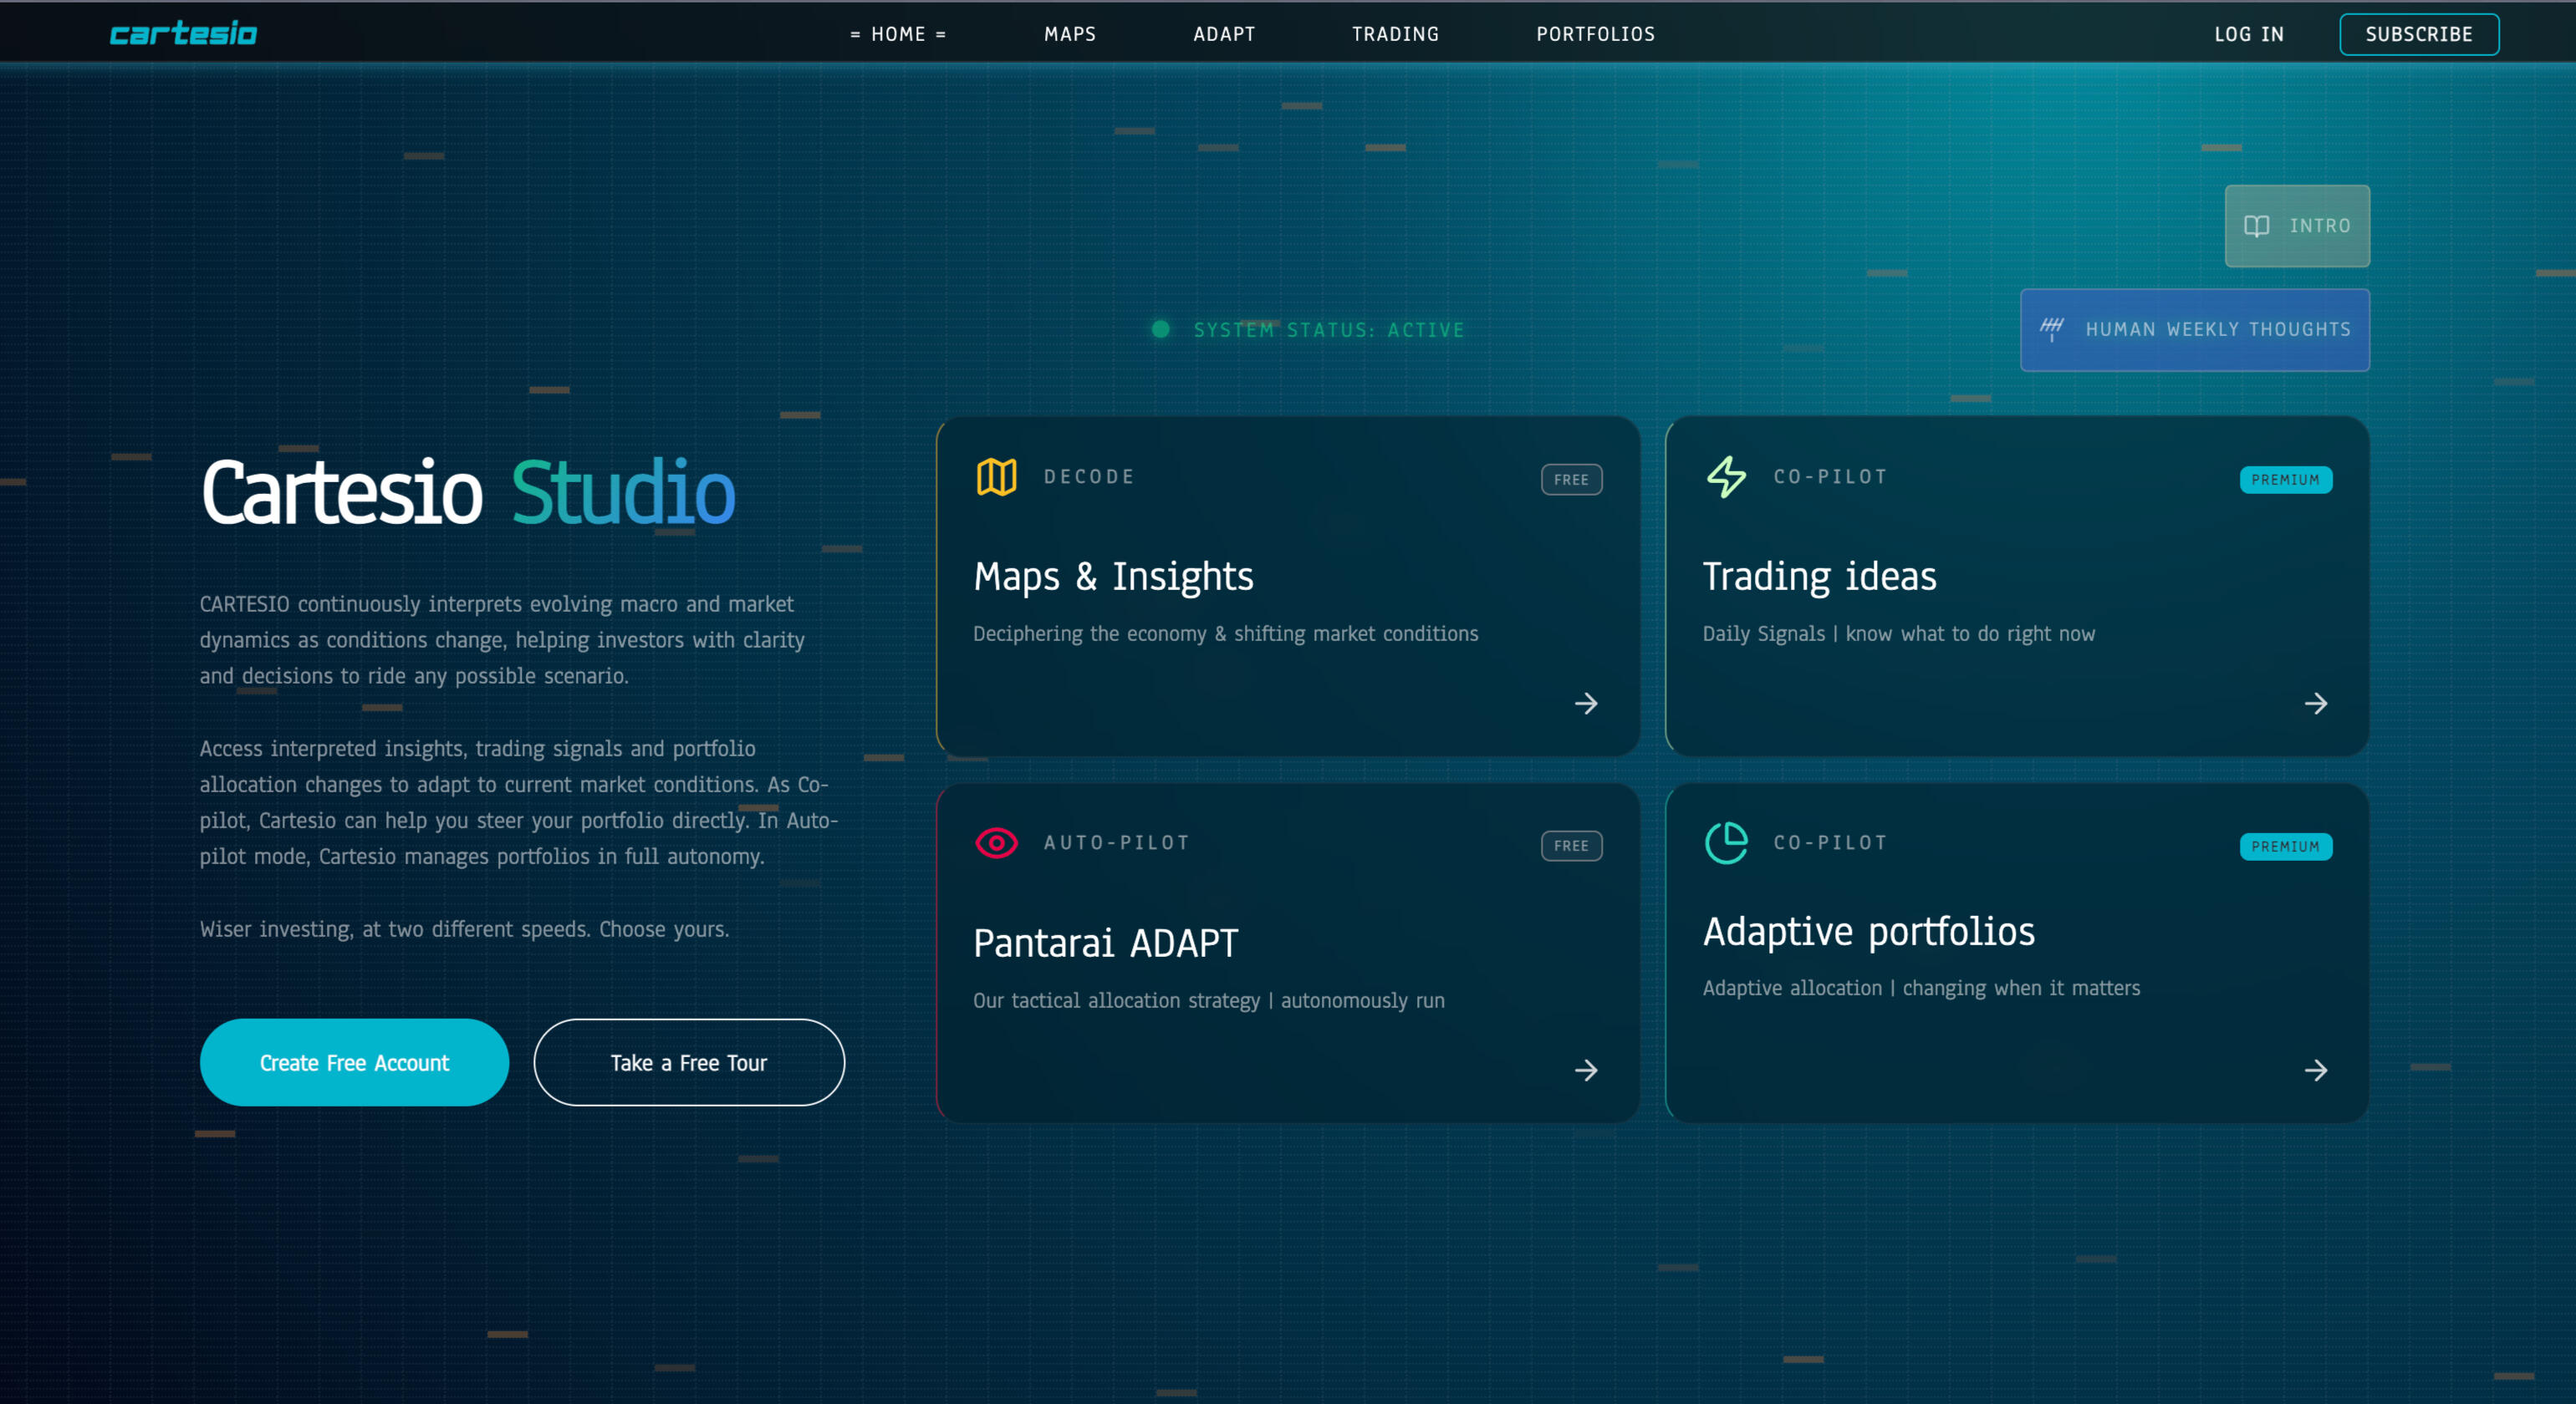Image resolution: width=2576 pixels, height=1404 pixels.
Task: Click the pie chart icon on Adaptive portfolios card
Action: [1726, 843]
